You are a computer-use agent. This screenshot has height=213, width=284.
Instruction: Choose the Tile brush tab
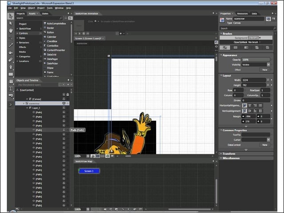click(257, 47)
